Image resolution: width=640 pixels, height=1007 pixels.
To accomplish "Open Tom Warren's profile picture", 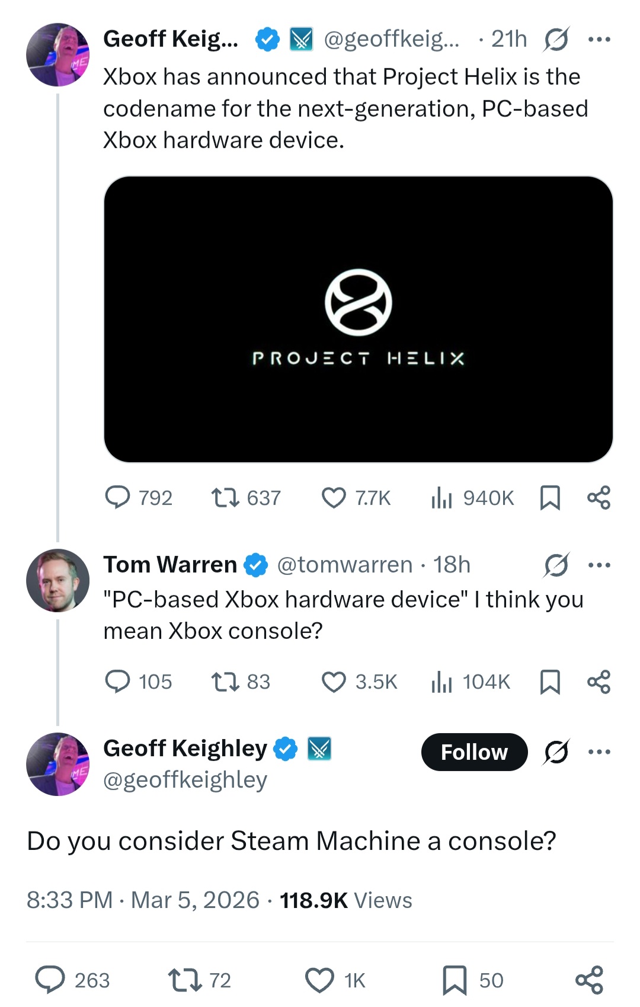I will click(57, 580).
